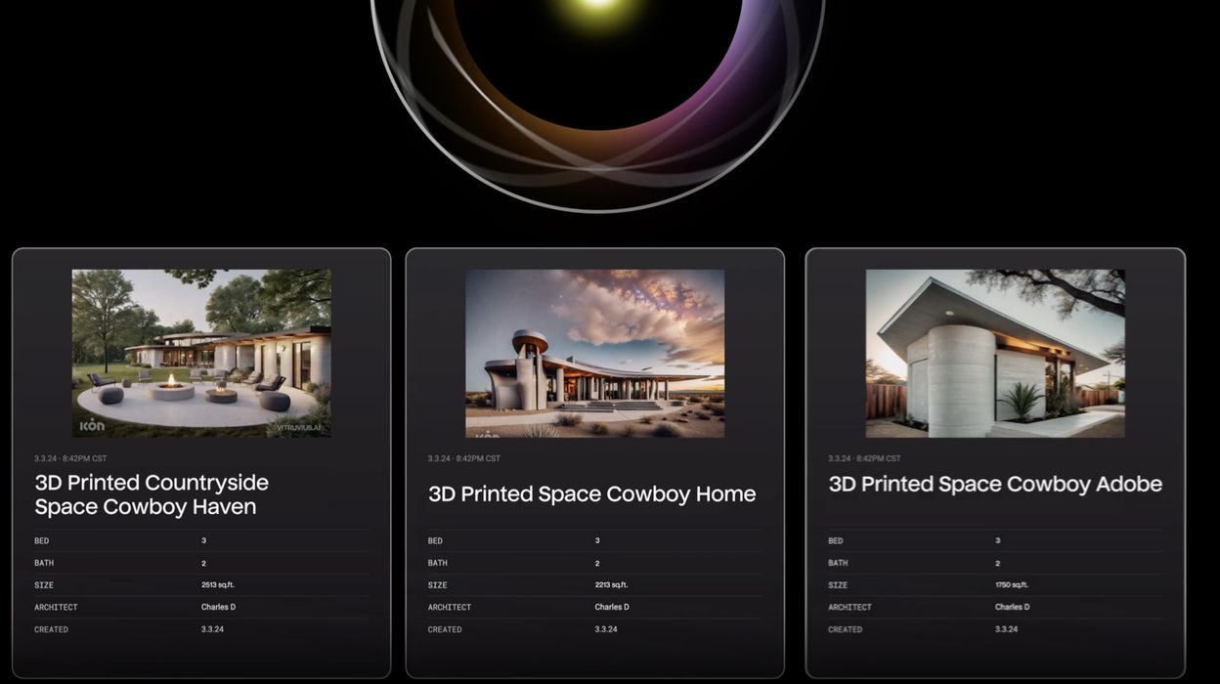Click the BATH label in the Countryside Haven card
The image size is (1220, 684).
[44, 563]
